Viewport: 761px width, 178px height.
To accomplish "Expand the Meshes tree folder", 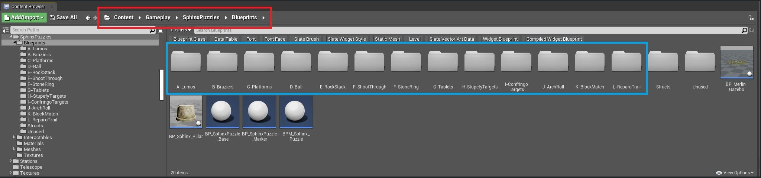I will 14,149.
